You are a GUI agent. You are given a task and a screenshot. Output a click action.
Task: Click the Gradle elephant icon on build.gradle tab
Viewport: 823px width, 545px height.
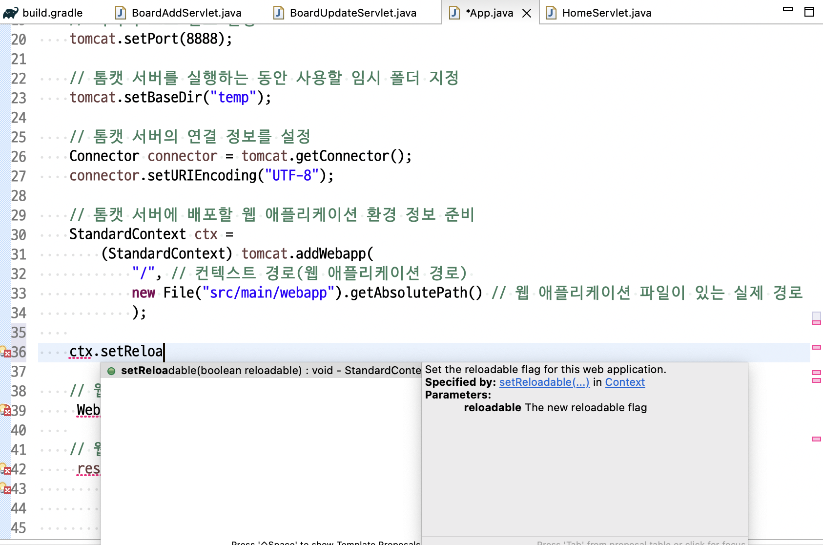[11, 13]
